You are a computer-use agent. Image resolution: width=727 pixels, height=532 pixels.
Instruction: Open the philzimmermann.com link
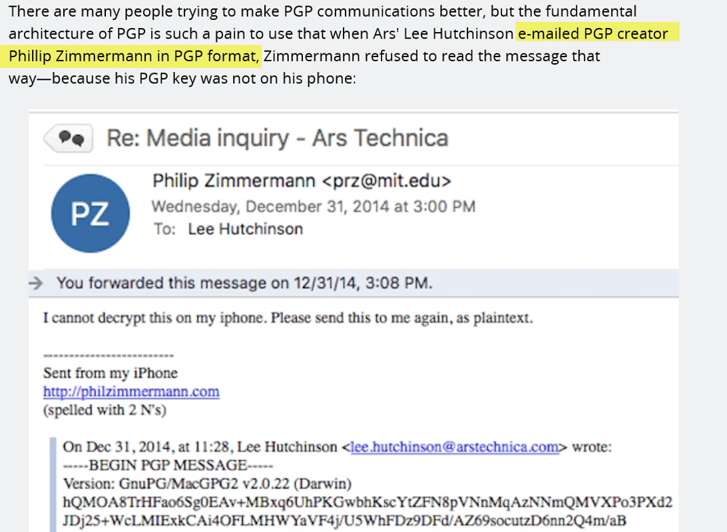tap(131, 392)
